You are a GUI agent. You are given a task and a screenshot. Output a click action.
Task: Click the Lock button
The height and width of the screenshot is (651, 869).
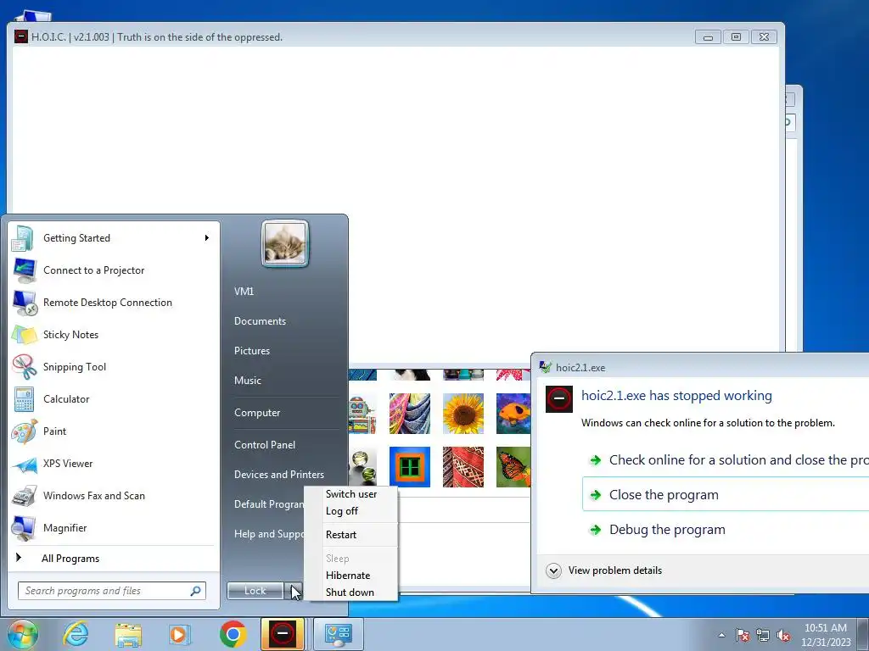(255, 591)
